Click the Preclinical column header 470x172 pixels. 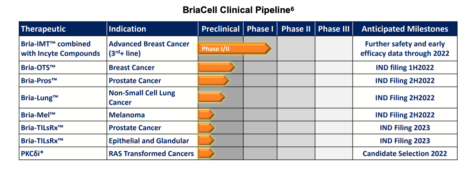click(x=220, y=29)
